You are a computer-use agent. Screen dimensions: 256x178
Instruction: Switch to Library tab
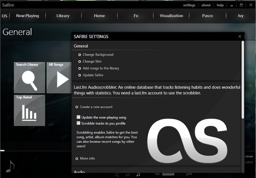click(x=63, y=16)
